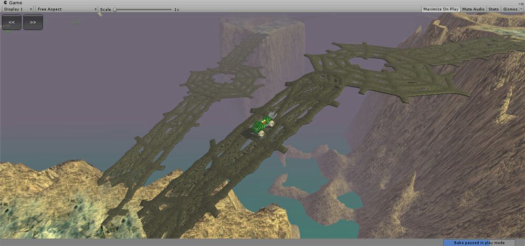Toggle Mute Audio
525x246 pixels.
click(474, 9)
